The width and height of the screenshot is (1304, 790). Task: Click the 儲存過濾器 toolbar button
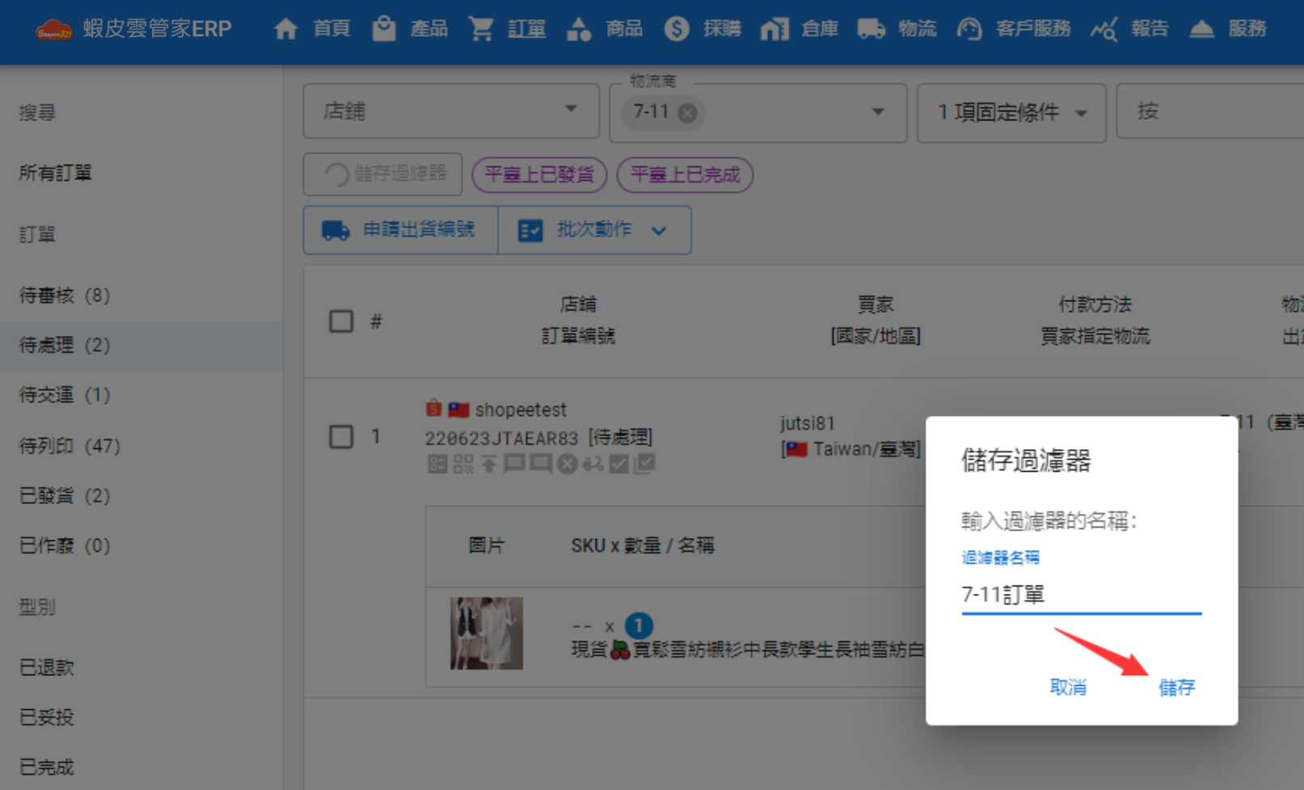(x=382, y=174)
